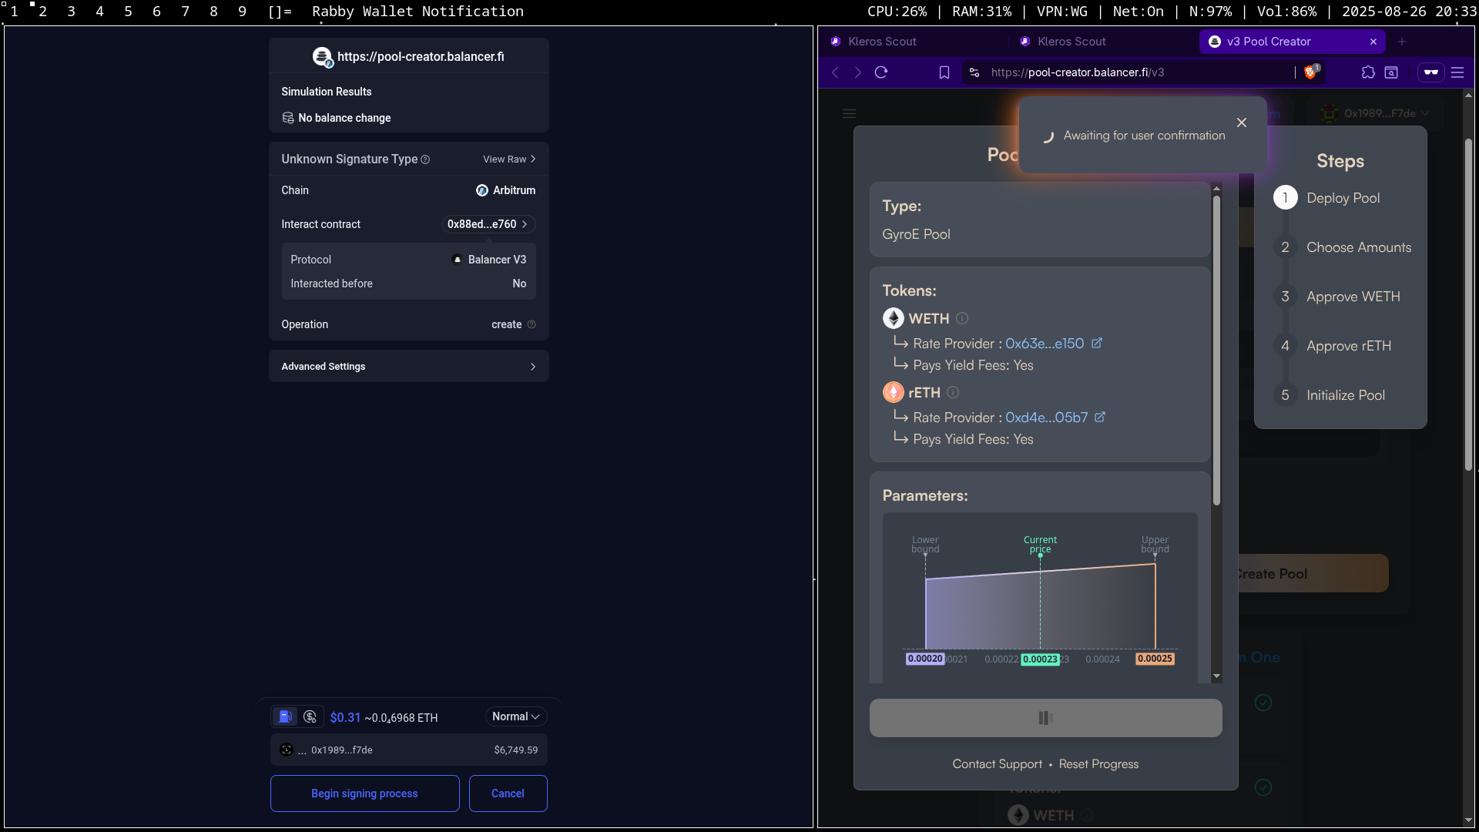Cancel the Rabby signature request
The image size is (1479, 832).
click(x=508, y=793)
